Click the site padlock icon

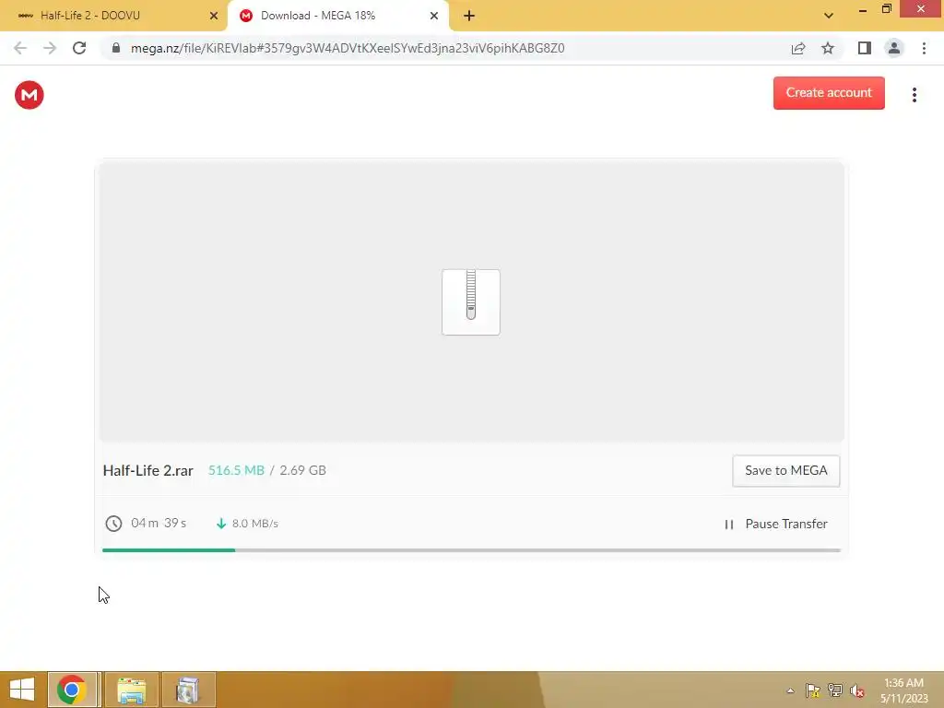[x=116, y=48]
